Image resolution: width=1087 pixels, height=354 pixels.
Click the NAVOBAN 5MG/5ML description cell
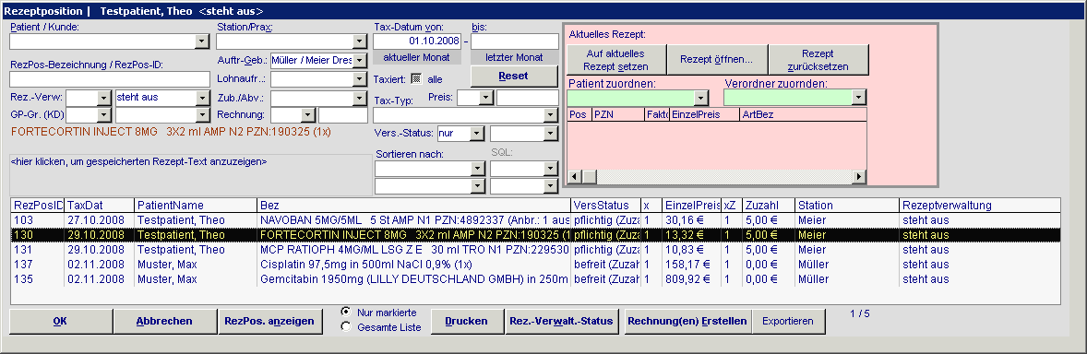[x=414, y=220]
